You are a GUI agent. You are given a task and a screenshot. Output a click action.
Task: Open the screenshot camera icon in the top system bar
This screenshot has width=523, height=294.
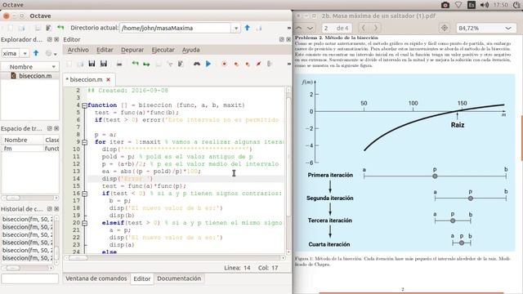445,5
